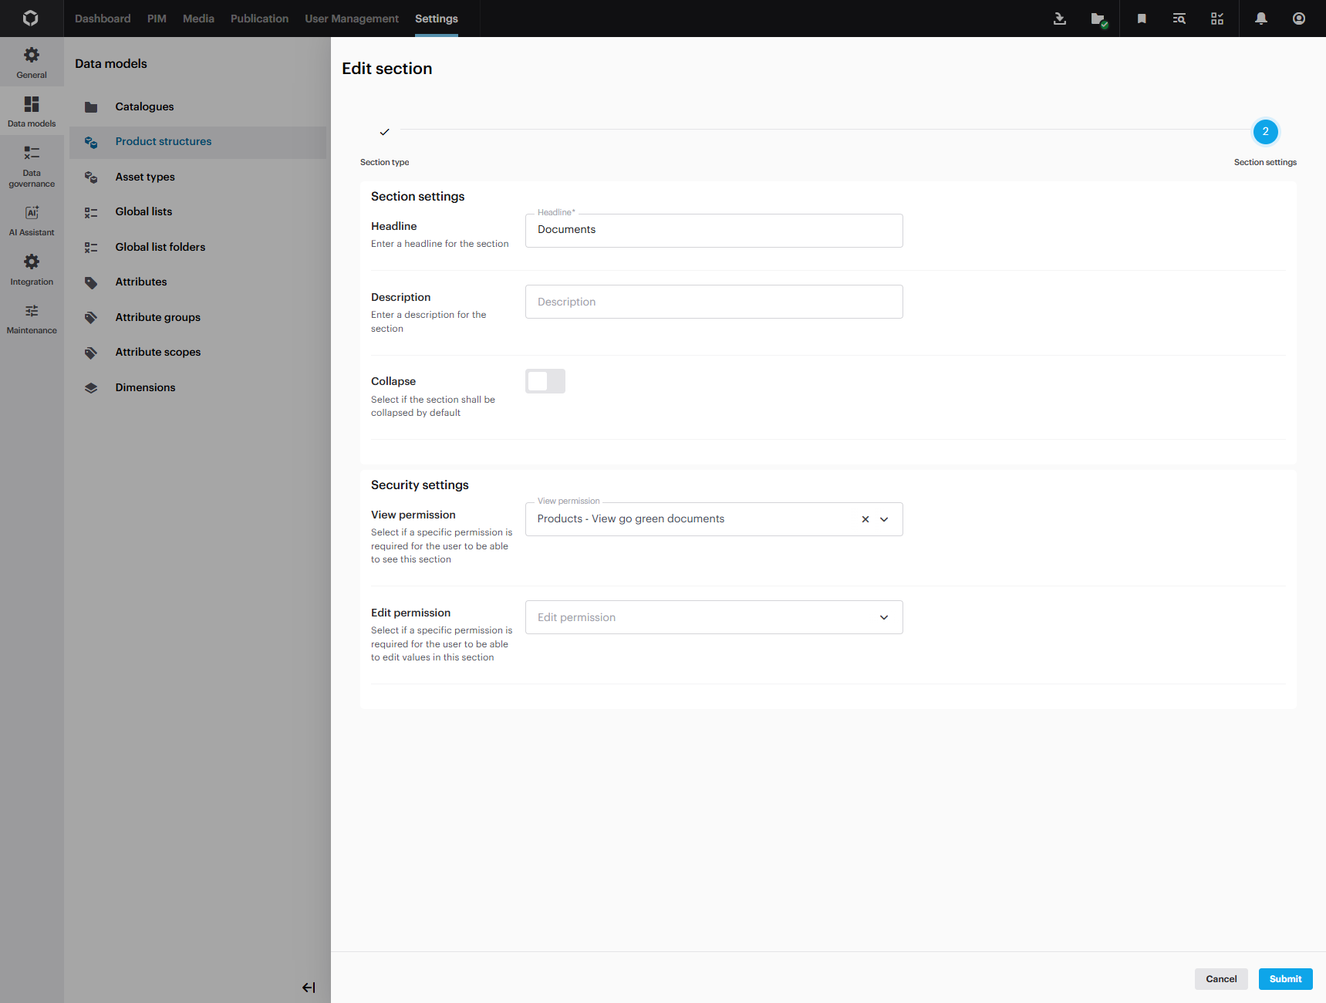Collapse the sidebar with arrow icon
Screen dimensions: 1326x1003
click(x=309, y=988)
